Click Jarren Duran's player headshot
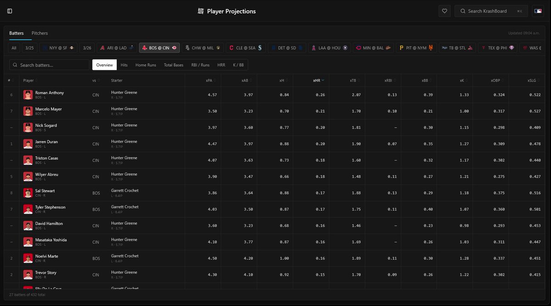Image resolution: width=551 pixels, height=306 pixels. pyautogui.click(x=28, y=144)
